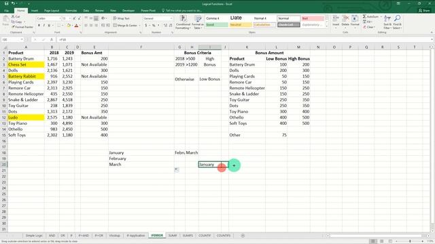Viewport: 435px width, 244px height.
Task: Decrease decimal places
Action: [x=170, y=26]
